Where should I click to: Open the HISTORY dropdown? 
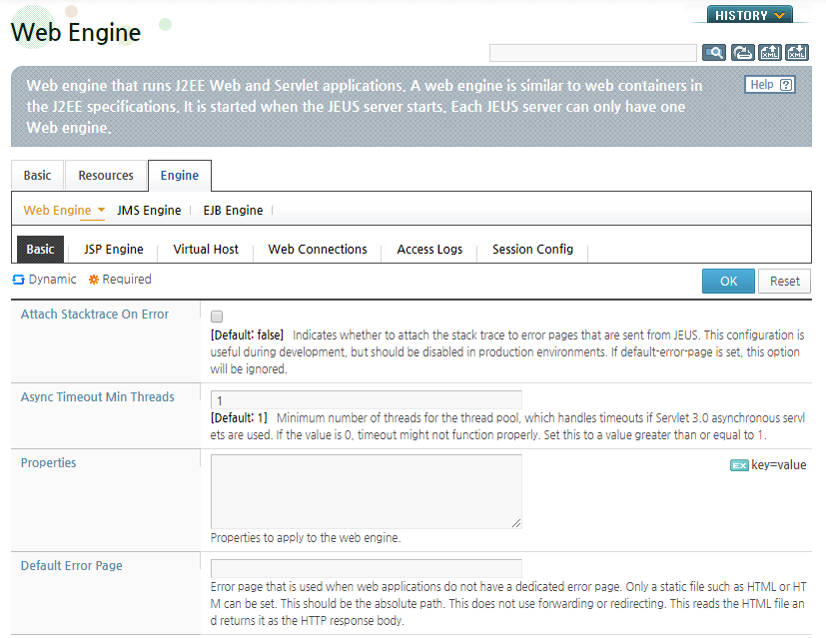(750, 15)
